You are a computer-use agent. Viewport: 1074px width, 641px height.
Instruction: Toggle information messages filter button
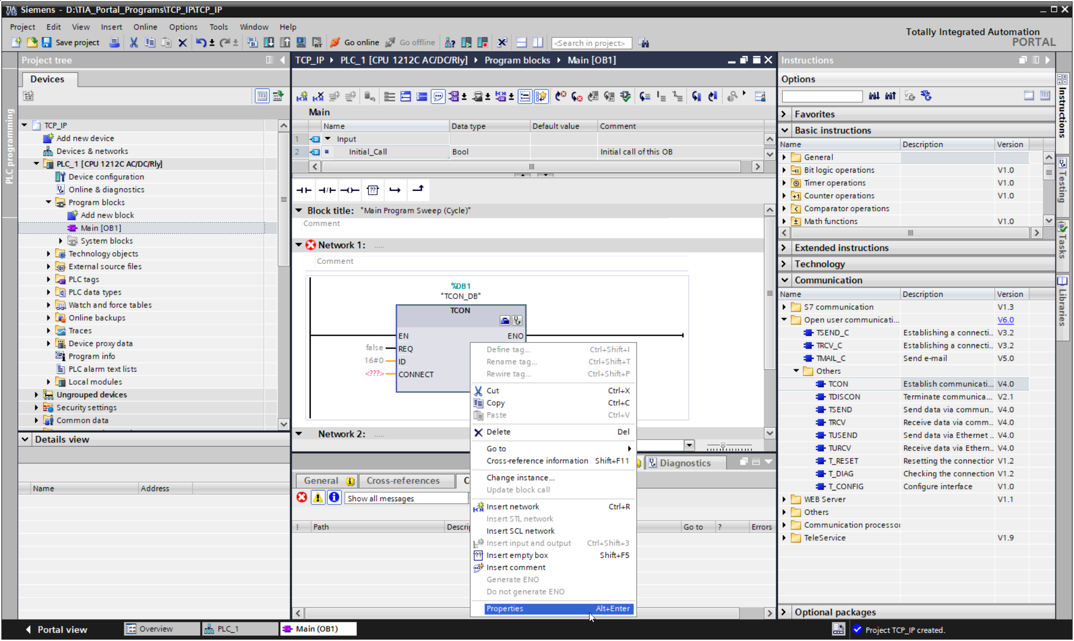334,497
